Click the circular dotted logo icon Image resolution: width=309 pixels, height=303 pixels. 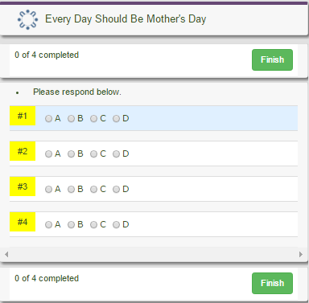tap(27, 19)
